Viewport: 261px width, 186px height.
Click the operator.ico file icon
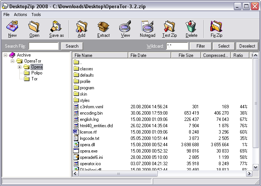(76, 164)
